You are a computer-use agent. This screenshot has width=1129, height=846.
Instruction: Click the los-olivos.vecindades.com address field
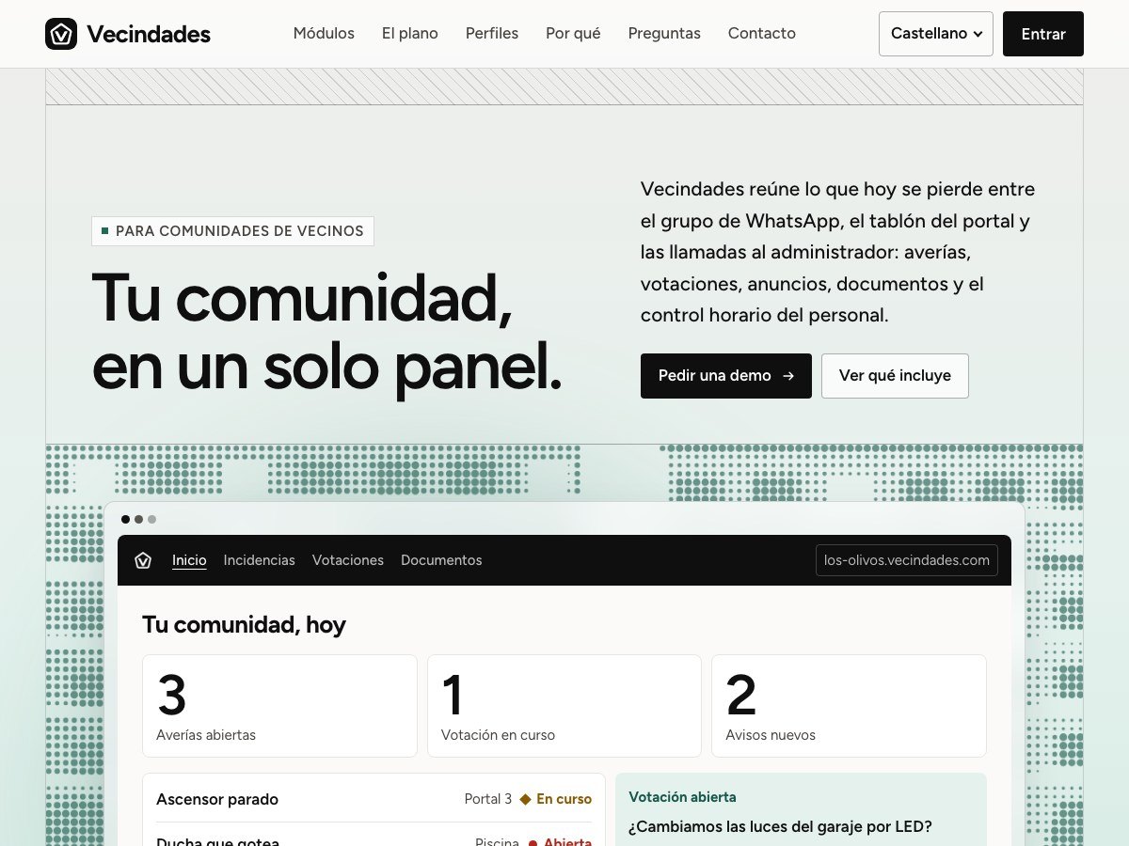[x=907, y=560]
